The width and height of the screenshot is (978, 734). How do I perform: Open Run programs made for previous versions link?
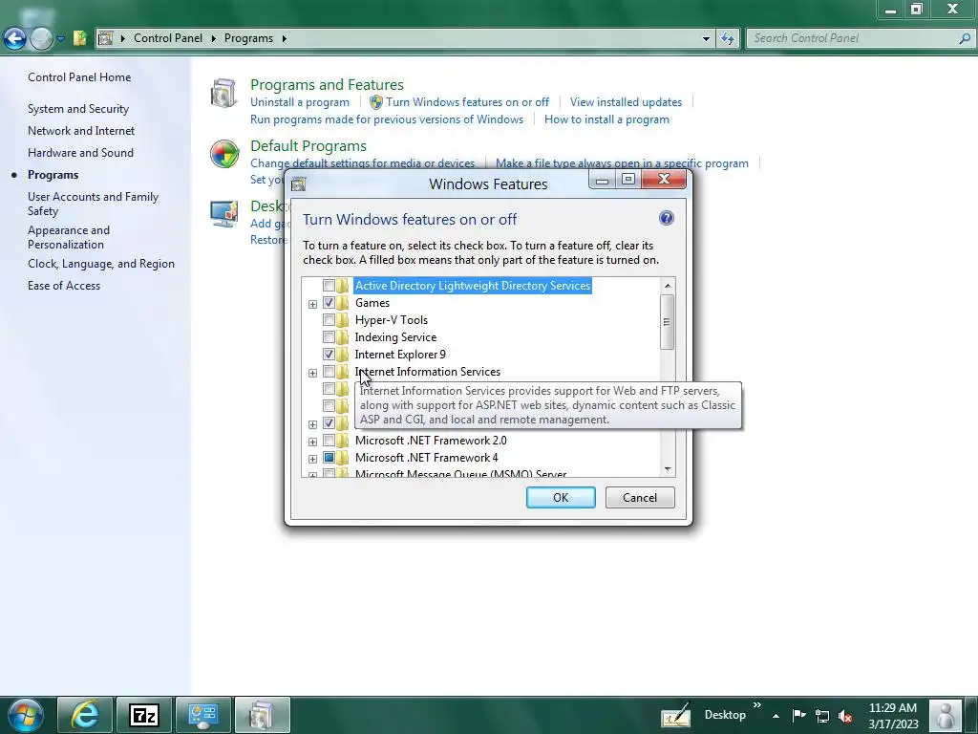[387, 119]
